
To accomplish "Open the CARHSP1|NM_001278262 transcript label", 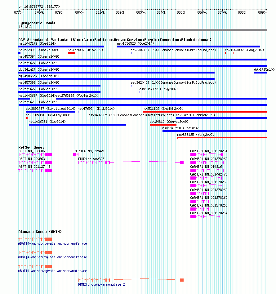I will click(x=209, y=190).
